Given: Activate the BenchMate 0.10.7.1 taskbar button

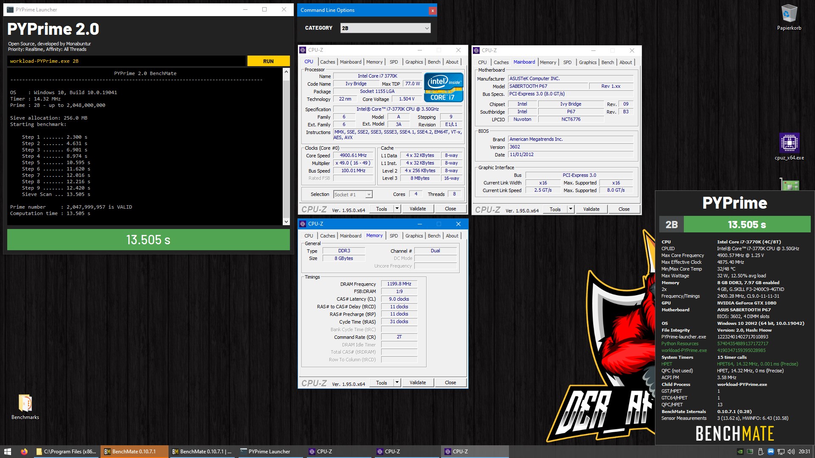Looking at the screenshot, I should pyautogui.click(x=134, y=452).
